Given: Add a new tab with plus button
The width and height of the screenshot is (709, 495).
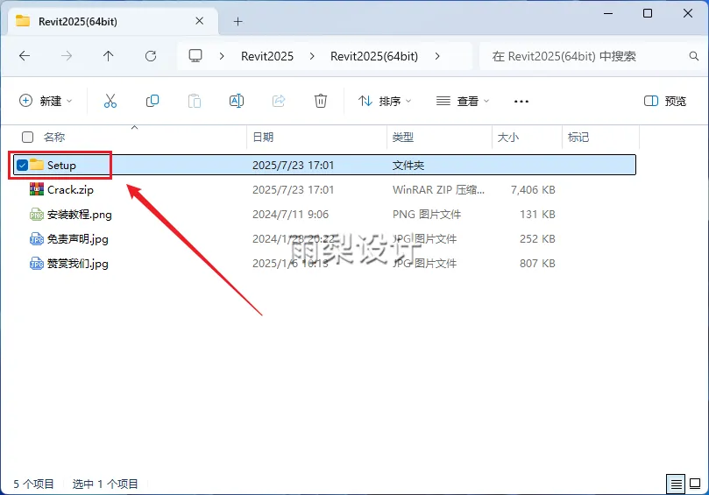Looking at the screenshot, I should coord(238,21).
